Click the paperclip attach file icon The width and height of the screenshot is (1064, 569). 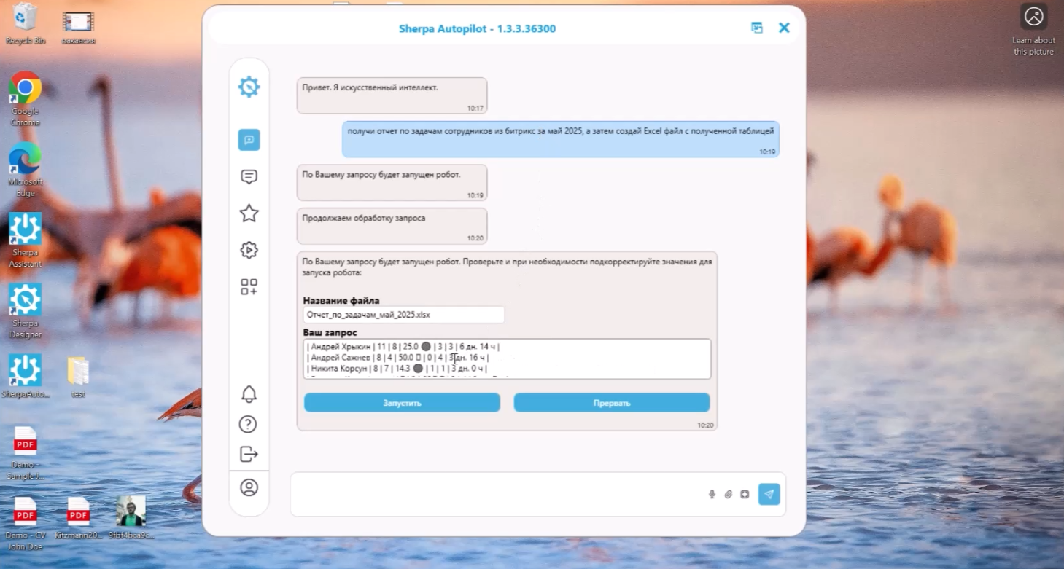pos(728,495)
